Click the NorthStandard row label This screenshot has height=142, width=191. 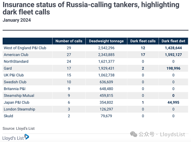pos(16,61)
